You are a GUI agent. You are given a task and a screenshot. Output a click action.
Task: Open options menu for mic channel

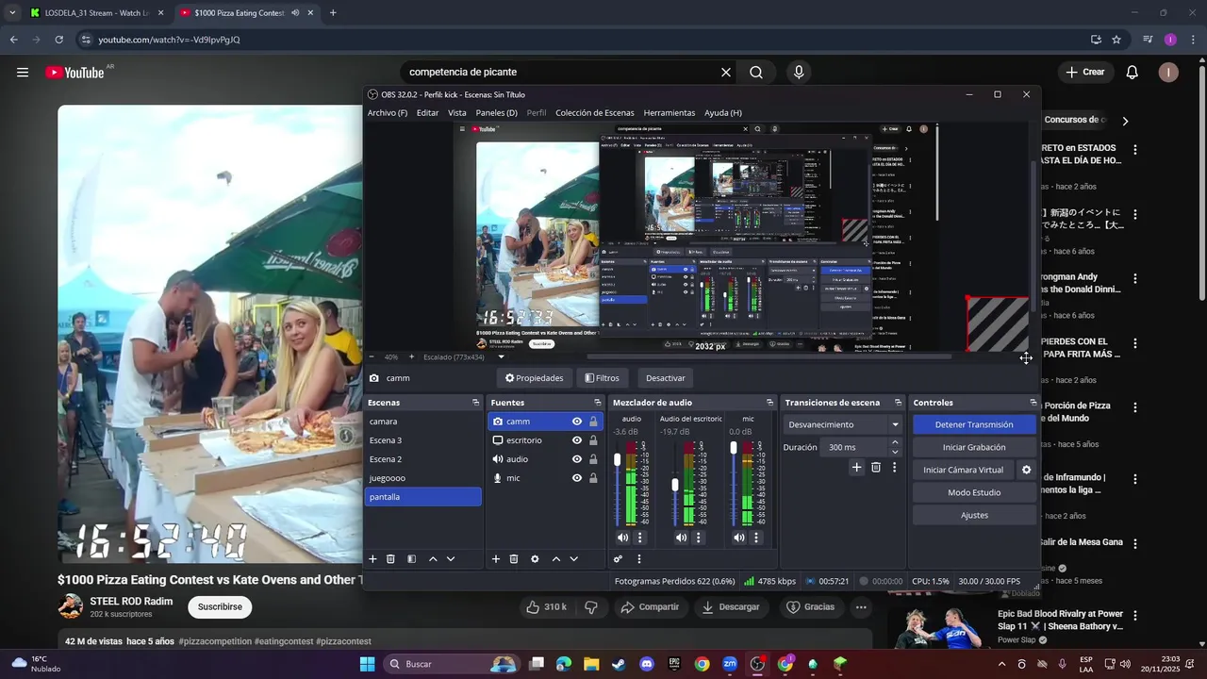(x=757, y=538)
